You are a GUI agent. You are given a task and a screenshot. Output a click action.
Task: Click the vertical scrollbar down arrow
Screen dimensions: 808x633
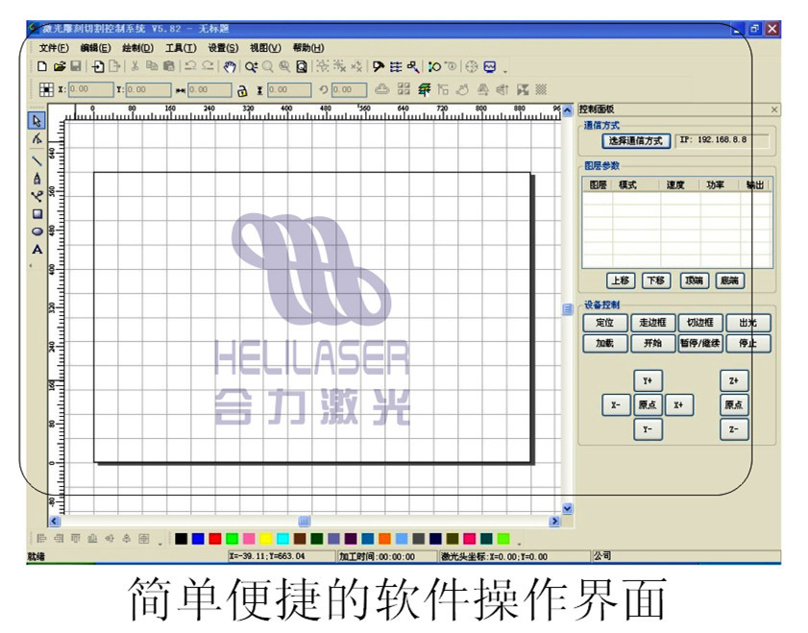[567, 508]
